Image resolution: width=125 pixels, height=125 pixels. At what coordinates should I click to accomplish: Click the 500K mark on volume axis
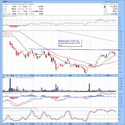pyautogui.click(x=121, y=89)
